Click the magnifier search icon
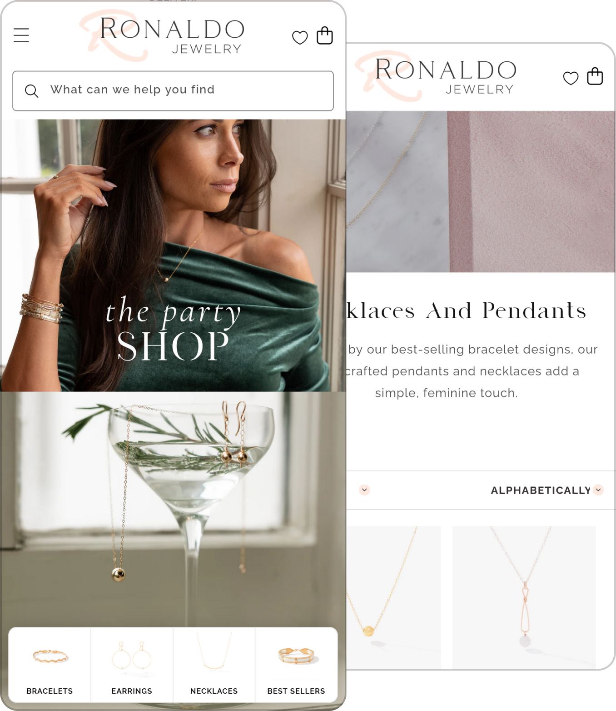 [x=31, y=91]
